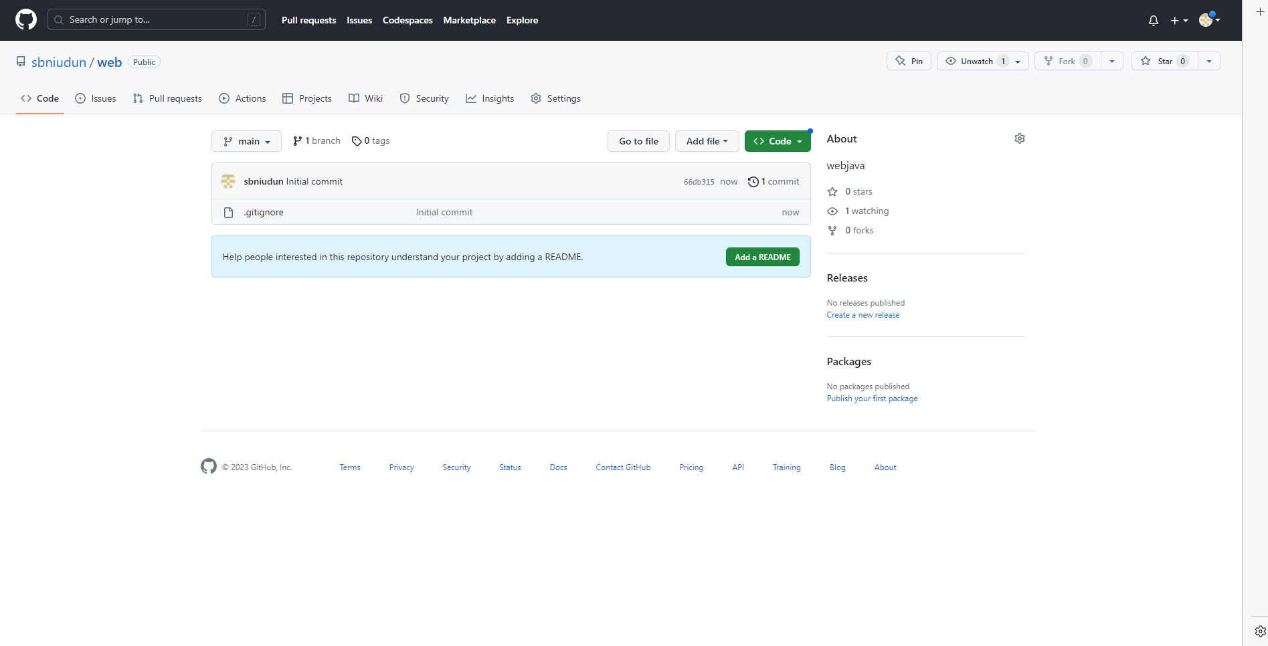
Task: Click the tag icon next to 0 tags
Action: coord(357,141)
